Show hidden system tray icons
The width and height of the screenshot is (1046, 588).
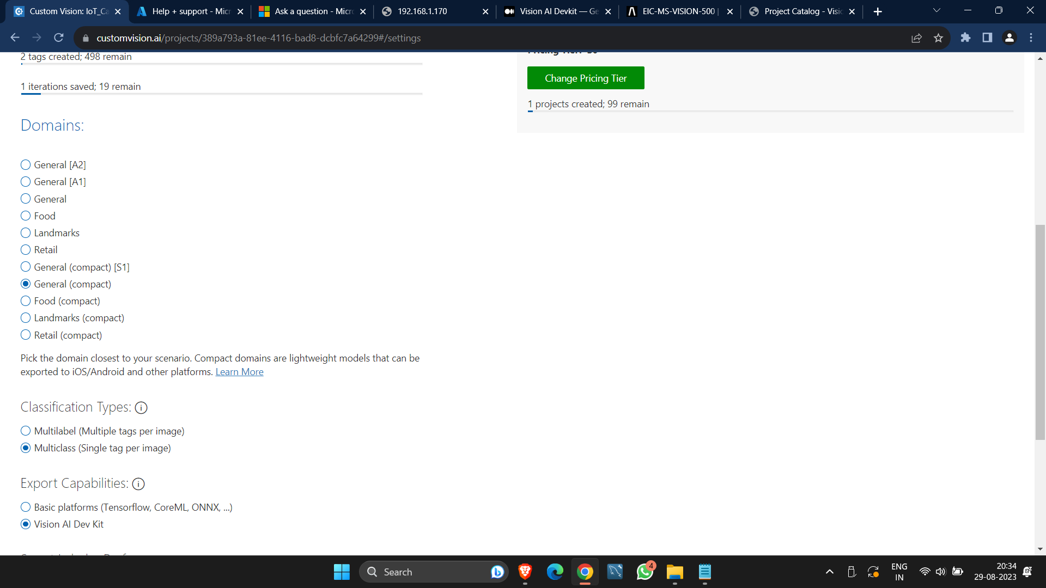(x=829, y=572)
